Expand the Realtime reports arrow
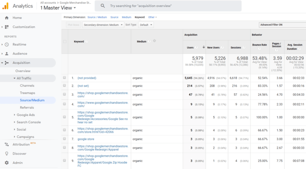This screenshot has width=306, height=169. click(2, 44)
